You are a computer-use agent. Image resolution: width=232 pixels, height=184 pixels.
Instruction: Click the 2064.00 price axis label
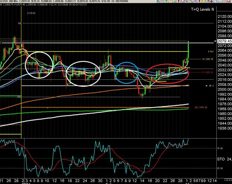[225, 50]
